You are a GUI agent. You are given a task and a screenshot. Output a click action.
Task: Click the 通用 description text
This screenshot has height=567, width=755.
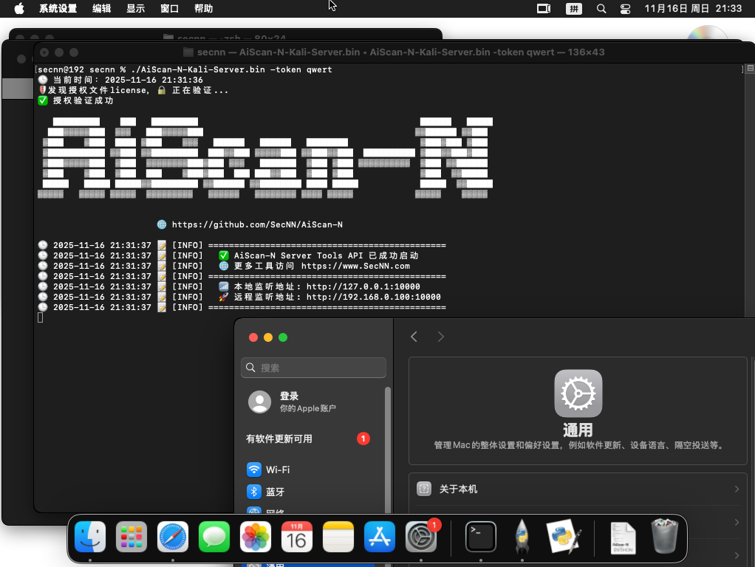tap(579, 445)
